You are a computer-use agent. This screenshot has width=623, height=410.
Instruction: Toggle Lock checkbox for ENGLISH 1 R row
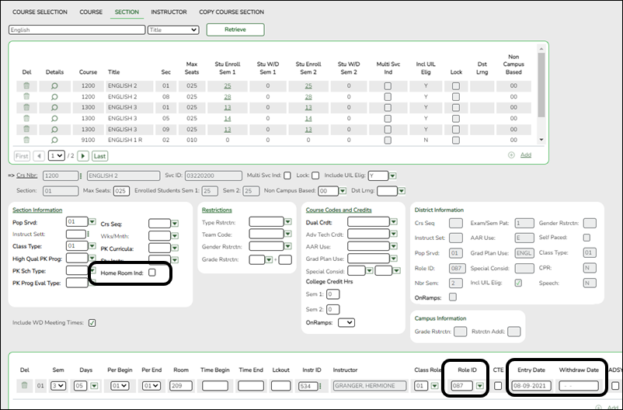[x=456, y=140]
